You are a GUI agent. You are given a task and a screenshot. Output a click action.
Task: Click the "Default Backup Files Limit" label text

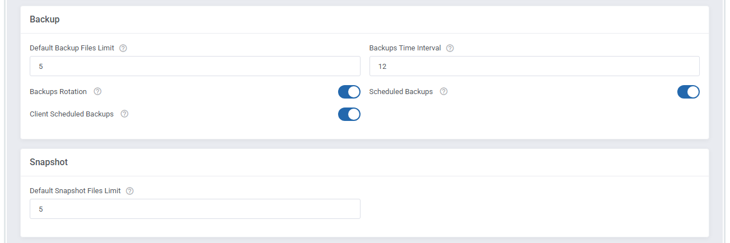72,48
